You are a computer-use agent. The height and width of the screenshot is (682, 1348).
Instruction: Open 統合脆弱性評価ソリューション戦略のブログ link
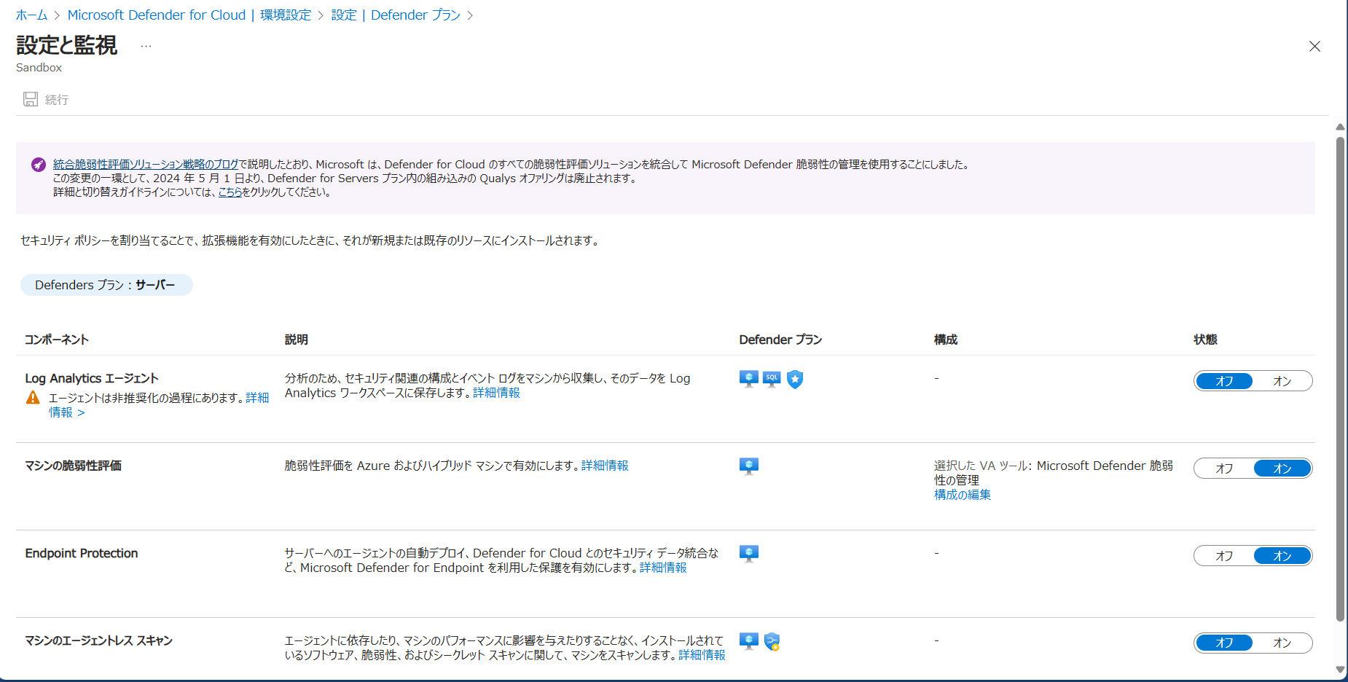[146, 165]
